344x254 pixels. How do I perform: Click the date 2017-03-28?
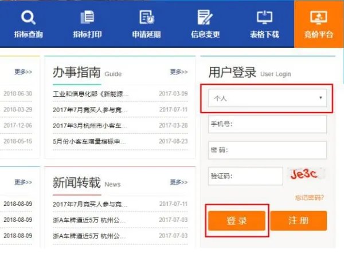click(x=173, y=125)
